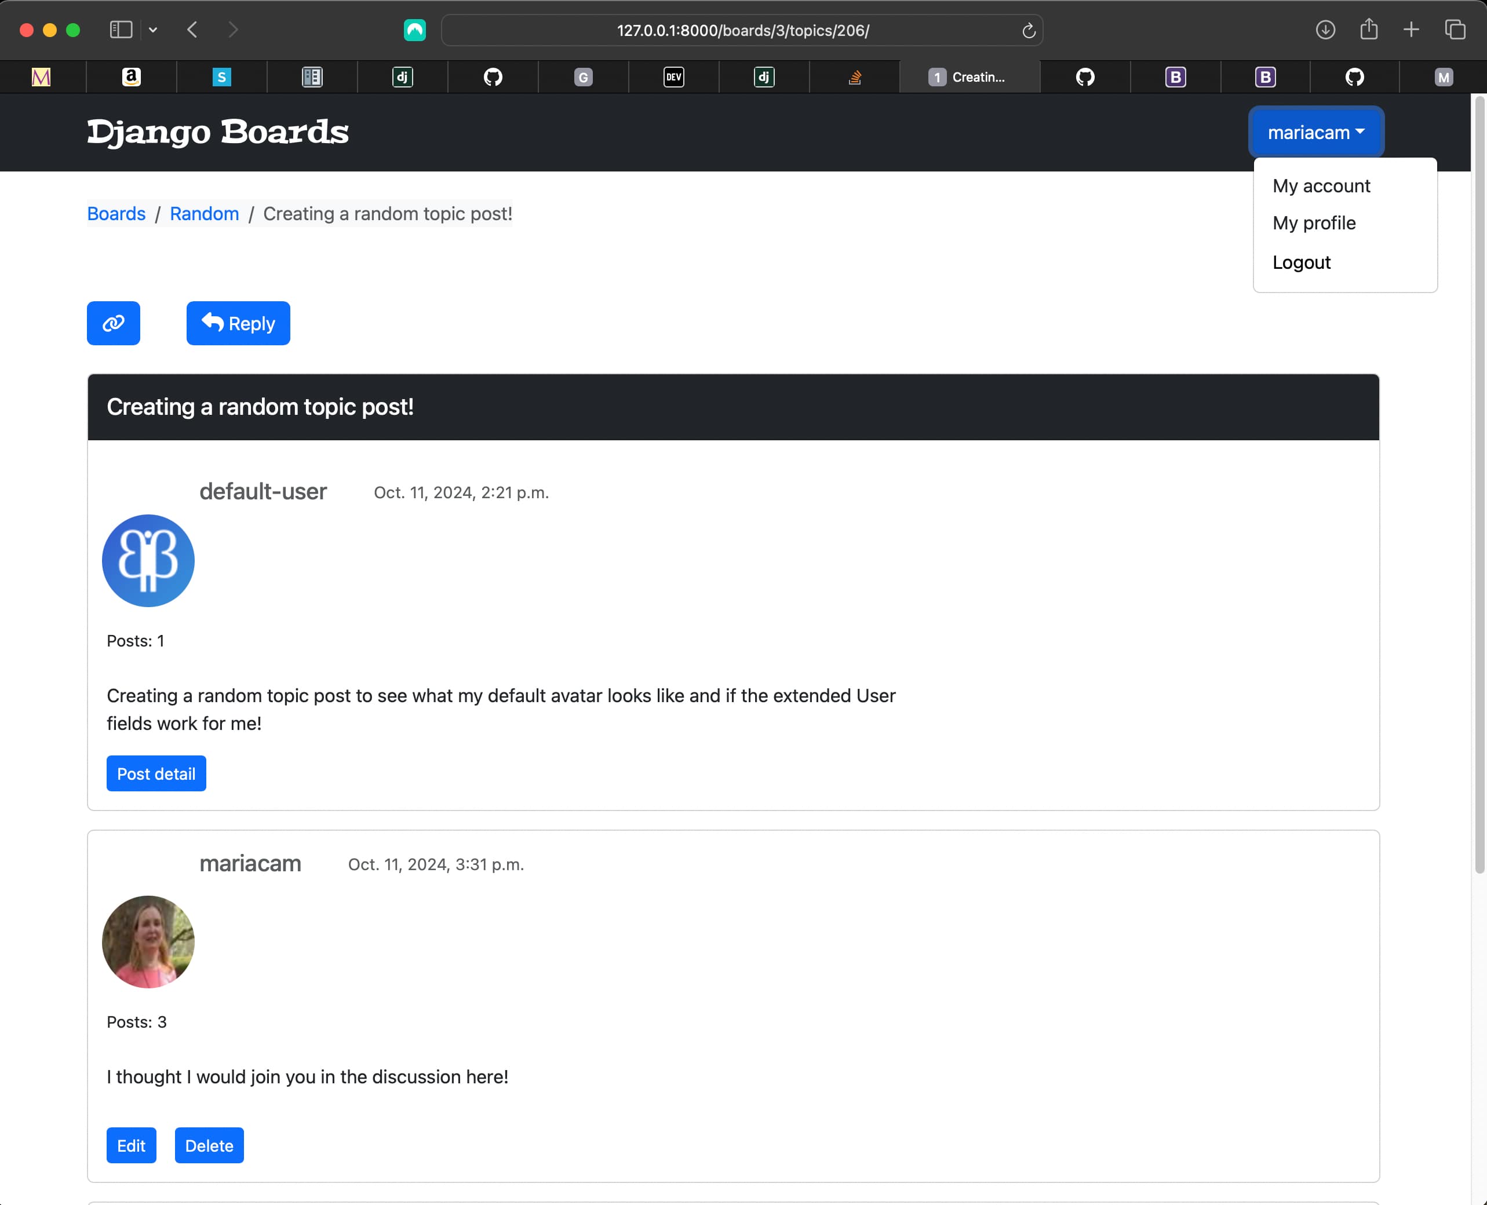Image resolution: width=1487 pixels, height=1205 pixels.
Task: Switch to the grey M tab at the far right
Action: click(x=1444, y=77)
